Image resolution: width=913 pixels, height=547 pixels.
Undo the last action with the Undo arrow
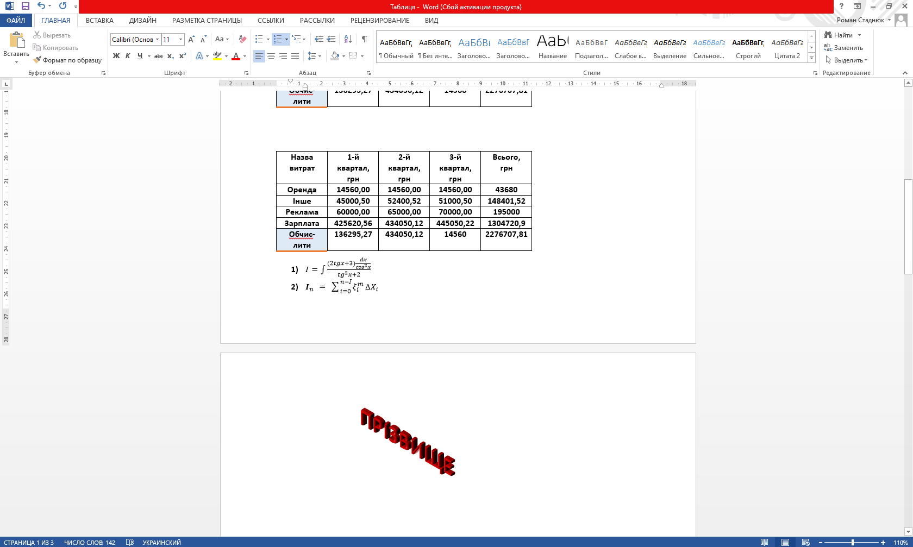41,6
